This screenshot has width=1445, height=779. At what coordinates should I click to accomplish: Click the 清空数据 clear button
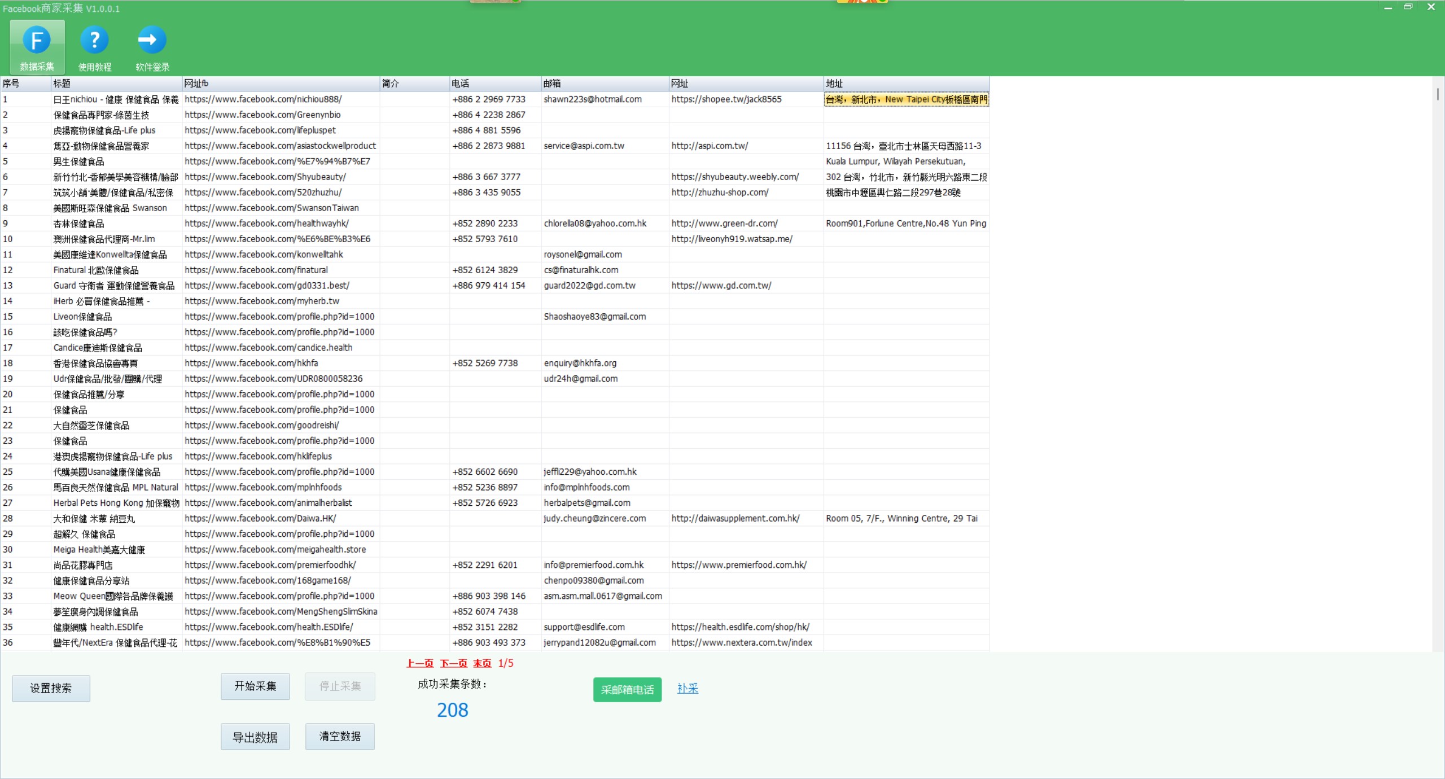340,737
